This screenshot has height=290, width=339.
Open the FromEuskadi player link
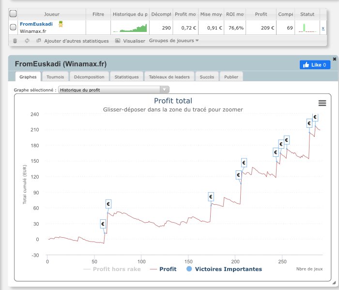point(36,24)
